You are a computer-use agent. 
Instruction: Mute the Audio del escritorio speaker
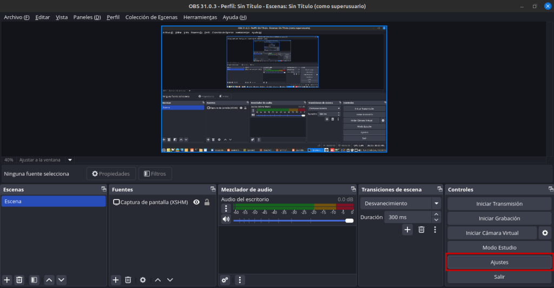pyautogui.click(x=226, y=219)
